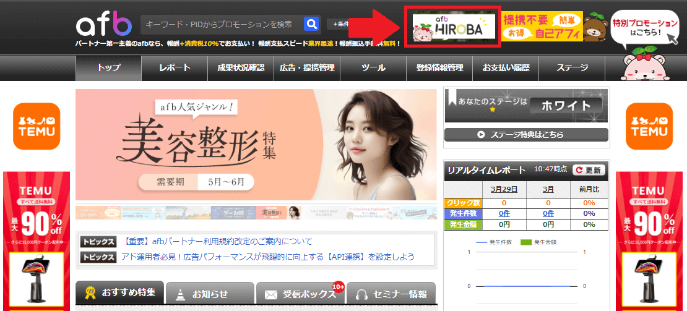Image resolution: width=687 pixels, height=311 pixels.
Task: Click the ホワイト stage badge
Action: (566, 105)
